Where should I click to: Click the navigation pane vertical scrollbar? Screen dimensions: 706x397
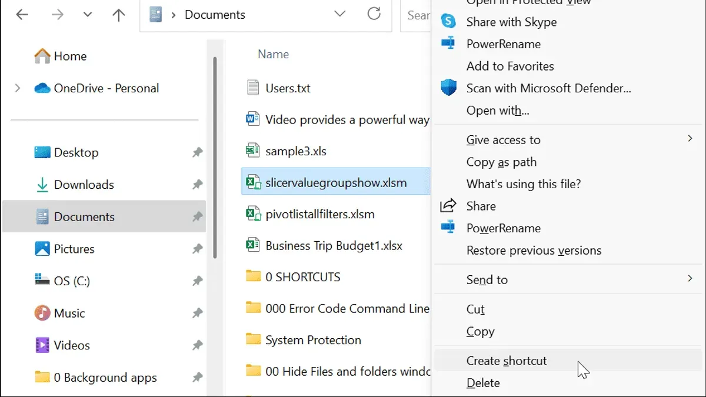[215, 158]
